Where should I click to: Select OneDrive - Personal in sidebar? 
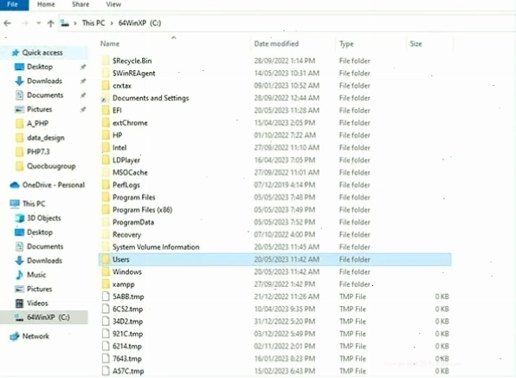(x=54, y=185)
